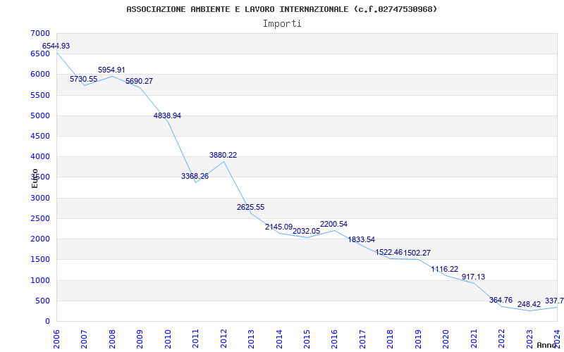Click the 2010 year axis label
This screenshot has width=564, height=352.
coord(168,339)
